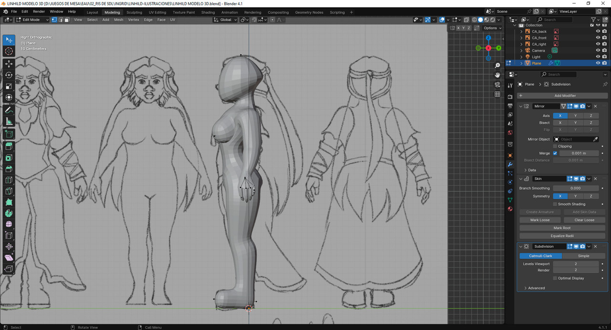Choose the Loop Cut tool
The image size is (611, 330).
9,180
